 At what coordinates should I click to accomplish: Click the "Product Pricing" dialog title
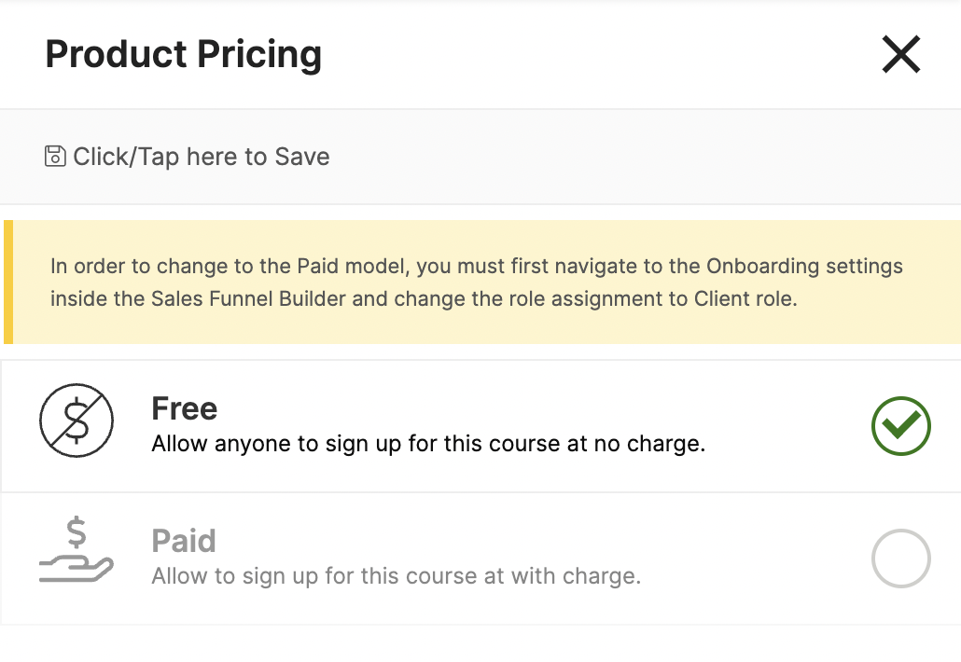[183, 54]
